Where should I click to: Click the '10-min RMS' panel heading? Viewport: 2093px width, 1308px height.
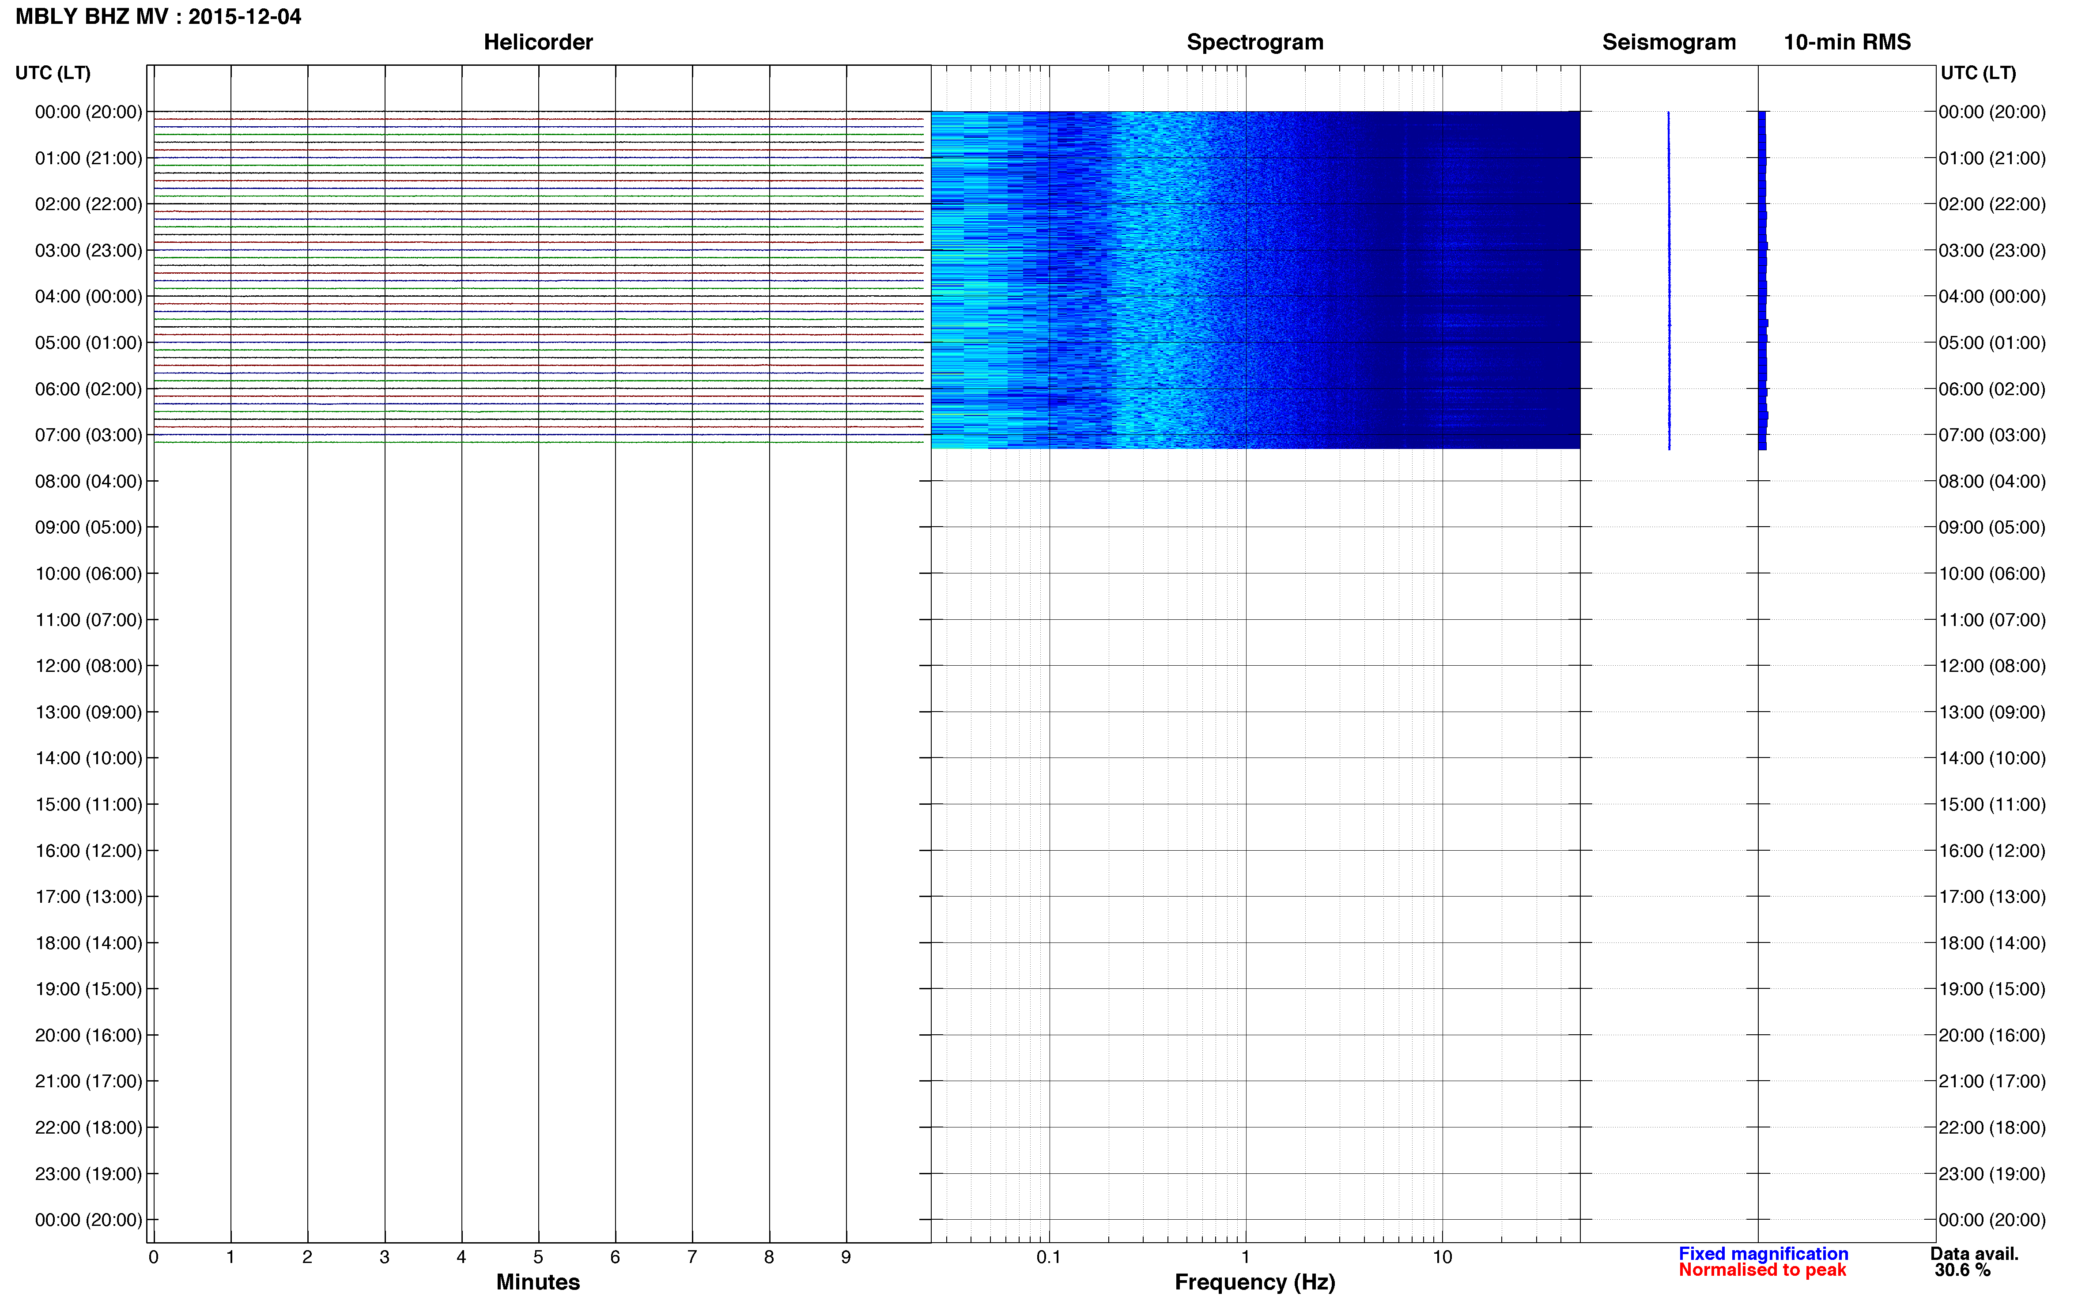[1847, 42]
